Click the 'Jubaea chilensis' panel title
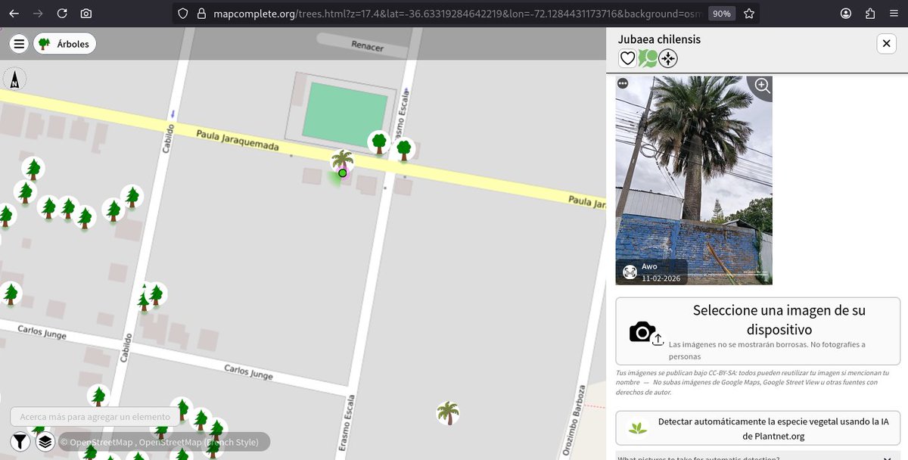The image size is (908, 460). click(x=659, y=39)
